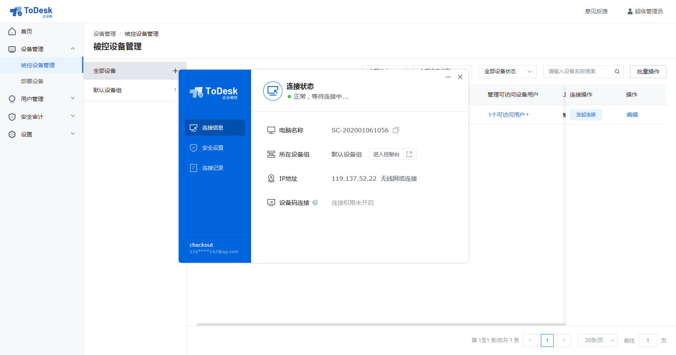
Task: Open the 首页 home icon
Action: (x=12, y=31)
